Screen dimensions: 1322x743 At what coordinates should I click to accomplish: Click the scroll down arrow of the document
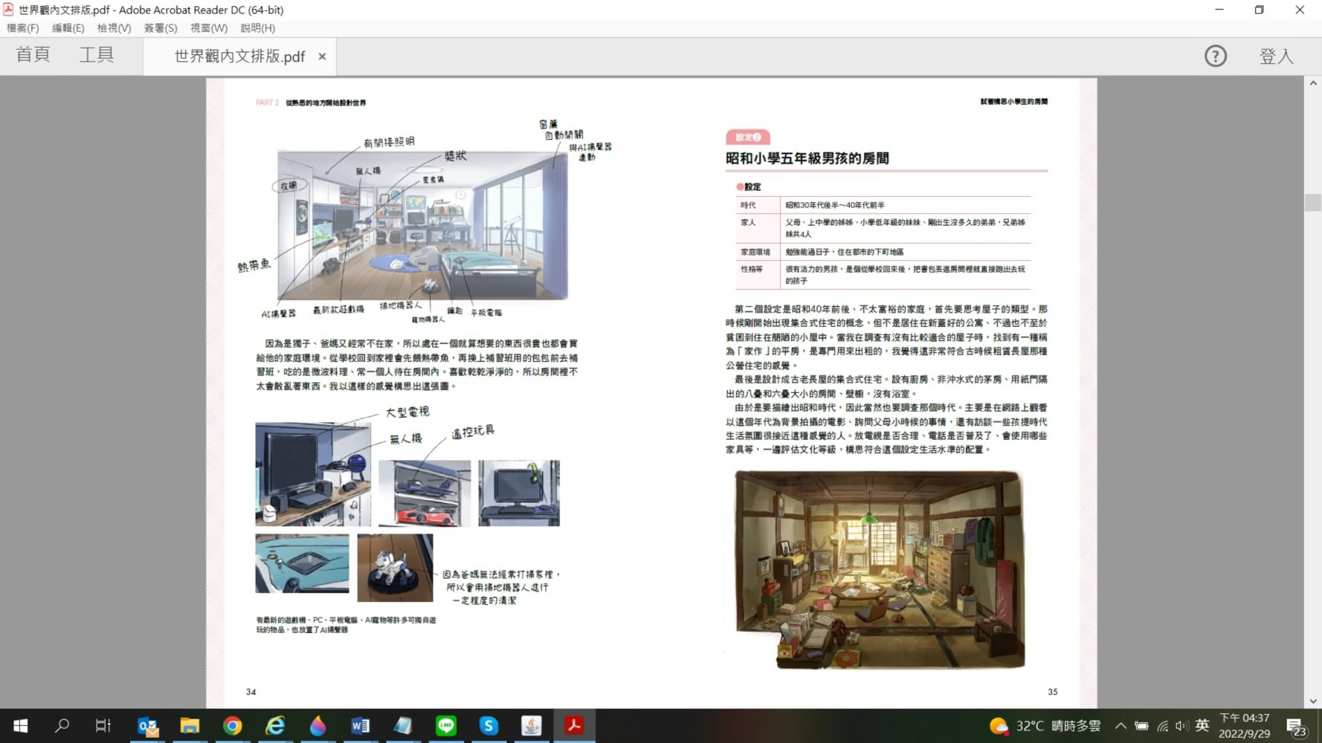pyautogui.click(x=1313, y=701)
